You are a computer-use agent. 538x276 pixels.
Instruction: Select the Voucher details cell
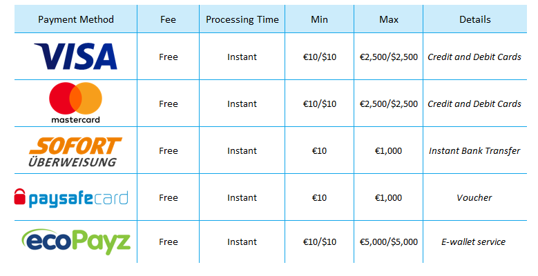(x=474, y=198)
